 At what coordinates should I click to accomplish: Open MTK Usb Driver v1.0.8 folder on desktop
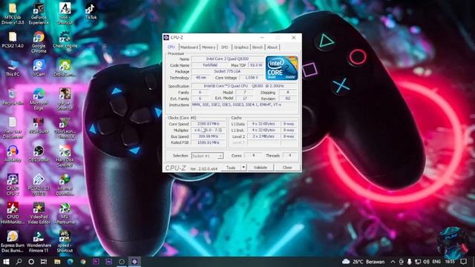coord(13,13)
